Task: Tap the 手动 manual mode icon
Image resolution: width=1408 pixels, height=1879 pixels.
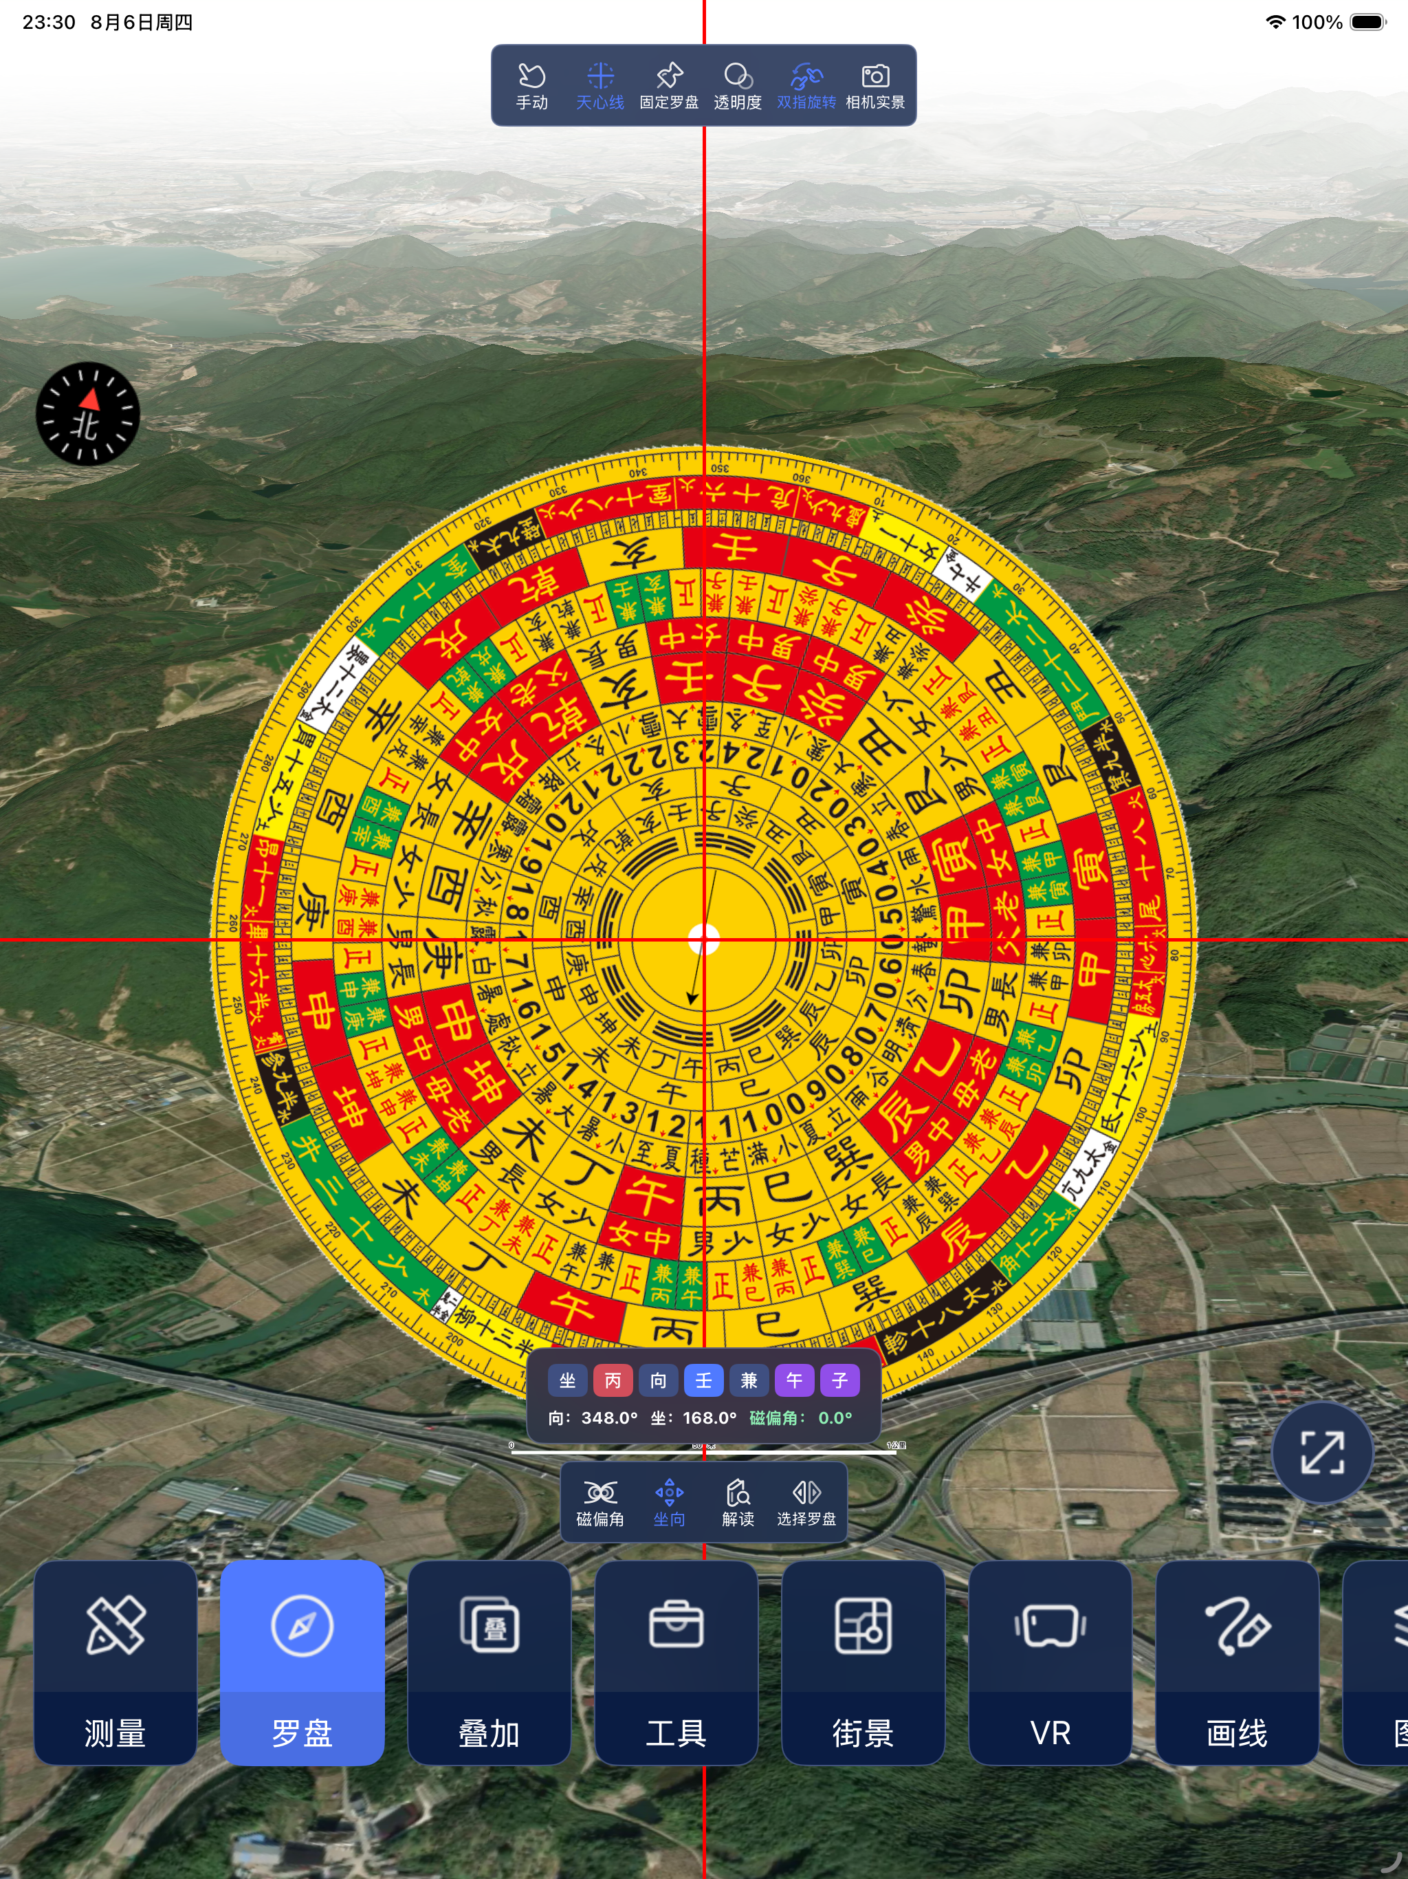Action: [531, 86]
